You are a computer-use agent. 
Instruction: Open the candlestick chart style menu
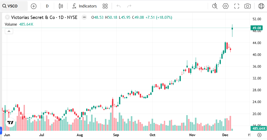(61, 6)
